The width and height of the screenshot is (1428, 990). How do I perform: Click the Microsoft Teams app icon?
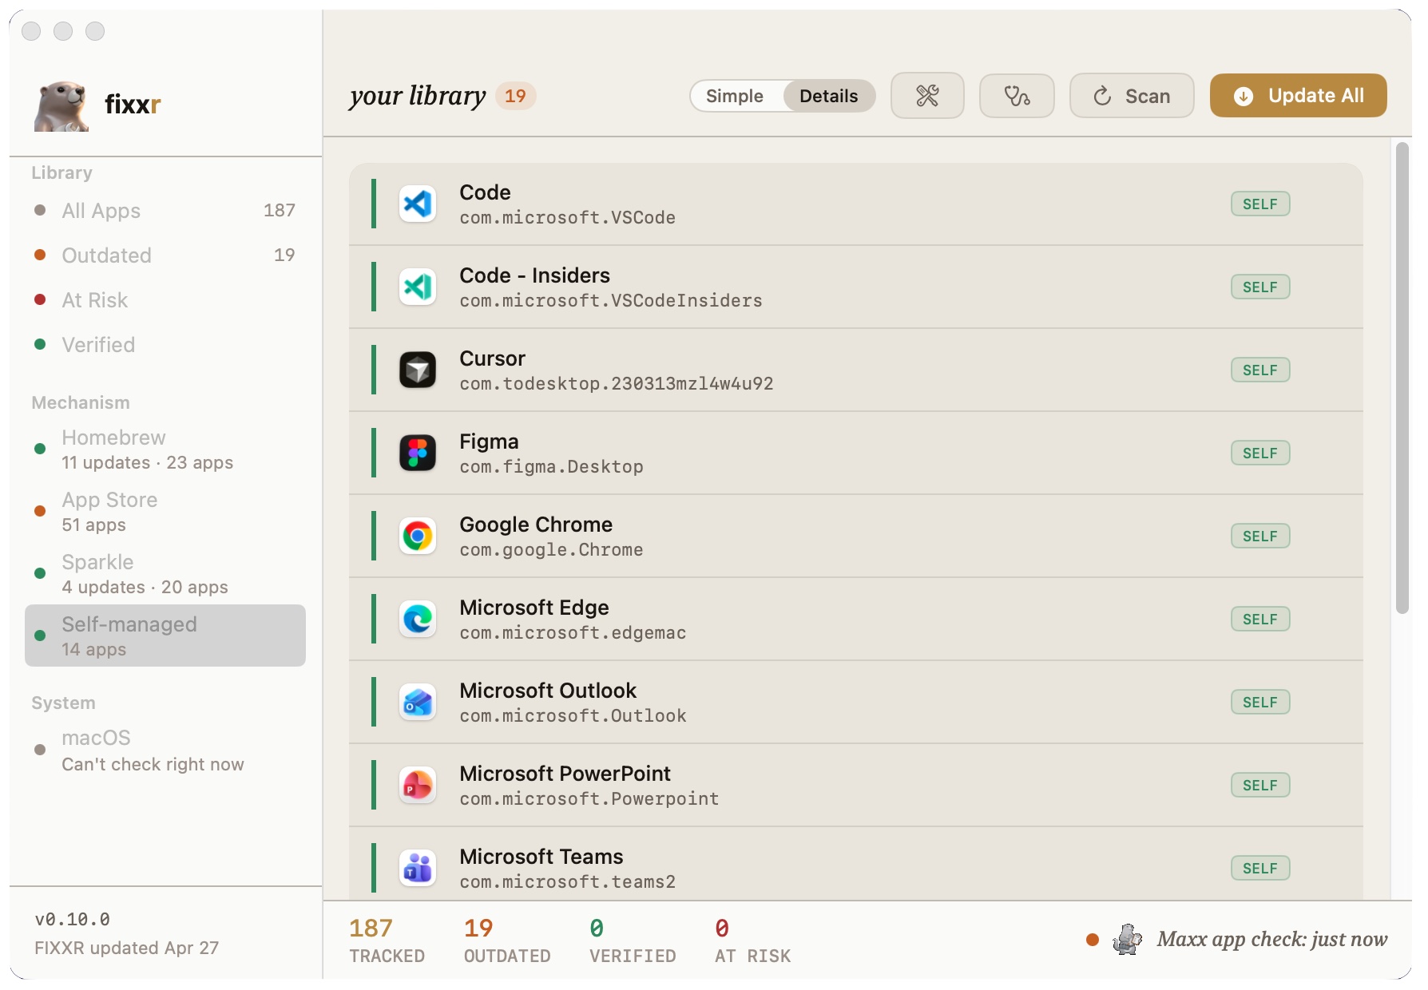point(418,868)
